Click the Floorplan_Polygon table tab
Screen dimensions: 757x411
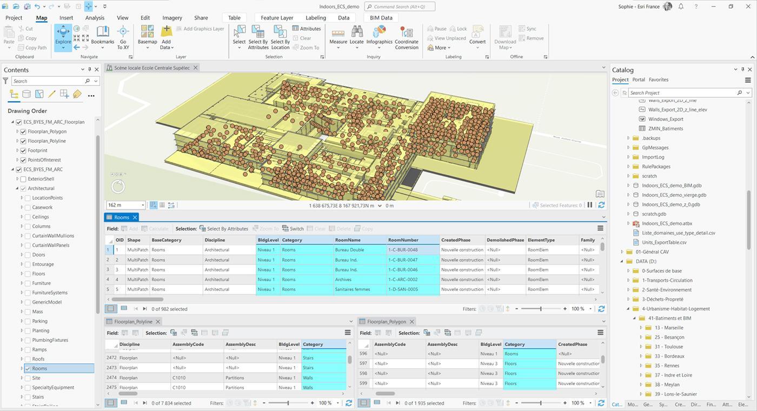pos(387,321)
